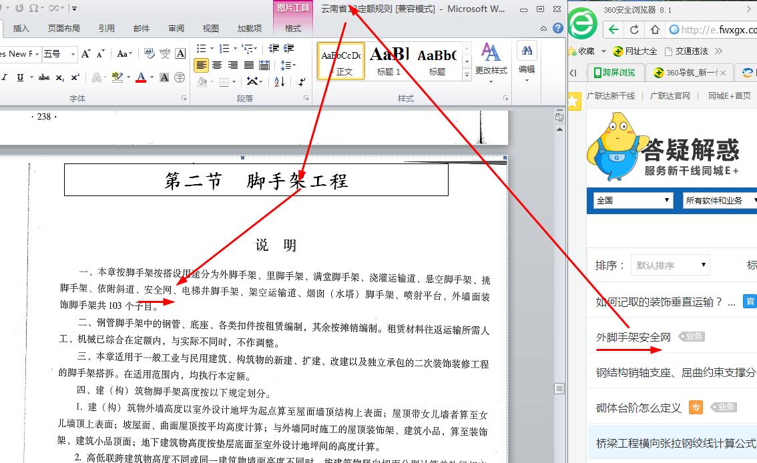
Task: Click the Shrink Font icon
Action: coord(100,53)
